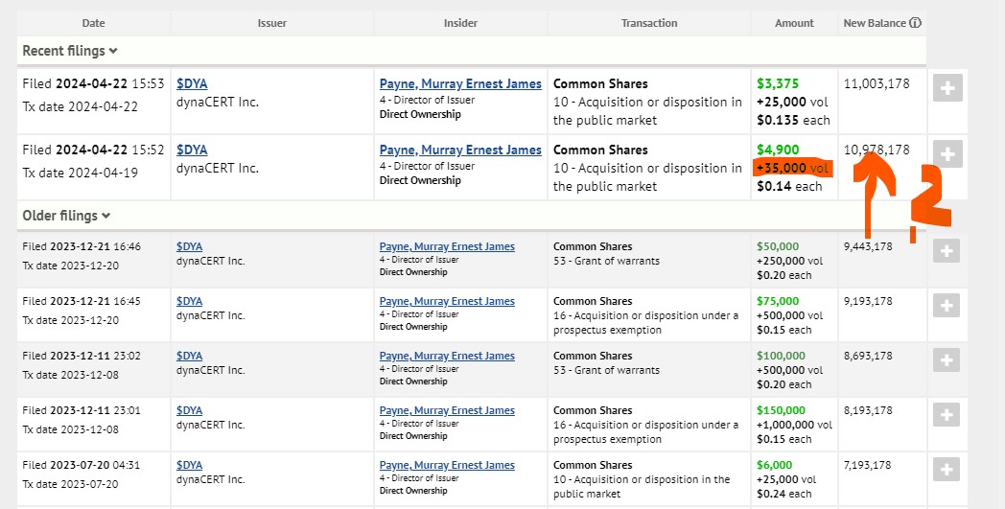The width and height of the screenshot is (1005, 509).
Task: Click the plus icon on the 11,003,178 balance row
Action: [x=947, y=87]
